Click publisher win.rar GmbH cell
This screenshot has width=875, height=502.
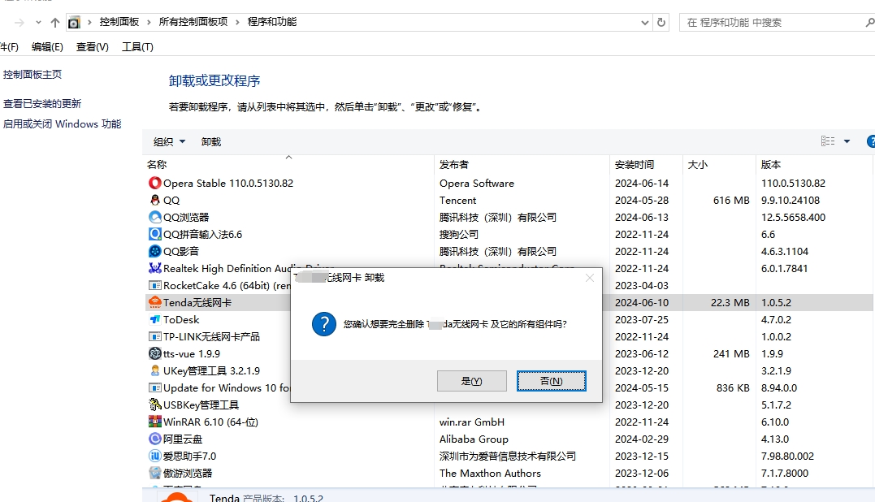point(471,422)
